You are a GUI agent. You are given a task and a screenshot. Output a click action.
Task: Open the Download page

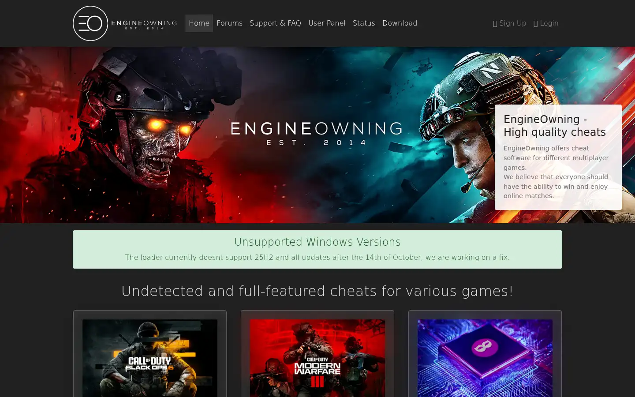[x=400, y=23]
